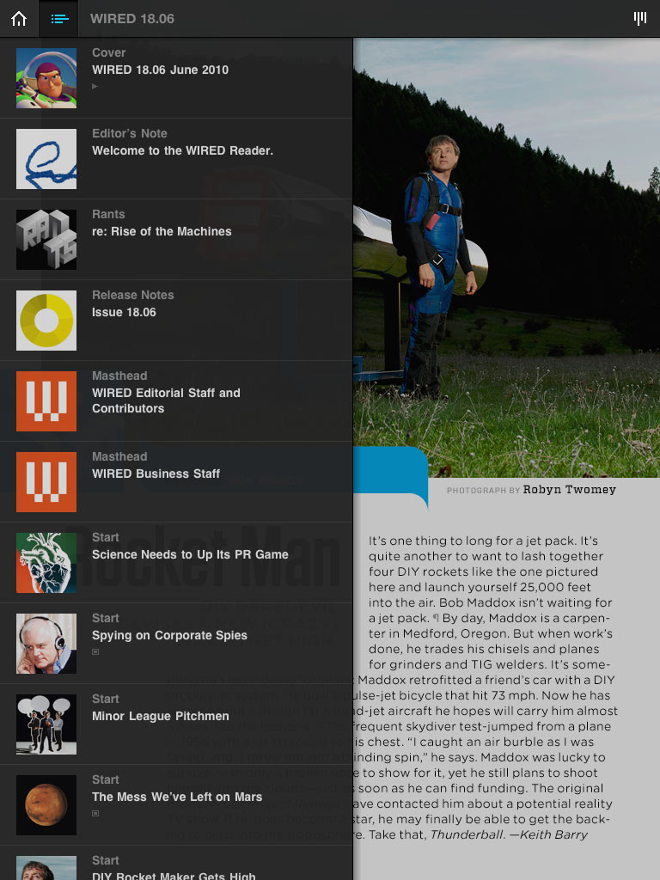Open the Buzz Lightyear cover thumbnail

click(46, 78)
